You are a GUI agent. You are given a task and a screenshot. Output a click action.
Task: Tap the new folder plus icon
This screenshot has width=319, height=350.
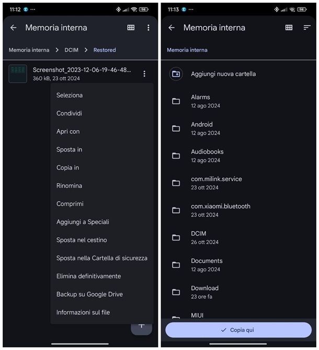click(176, 74)
